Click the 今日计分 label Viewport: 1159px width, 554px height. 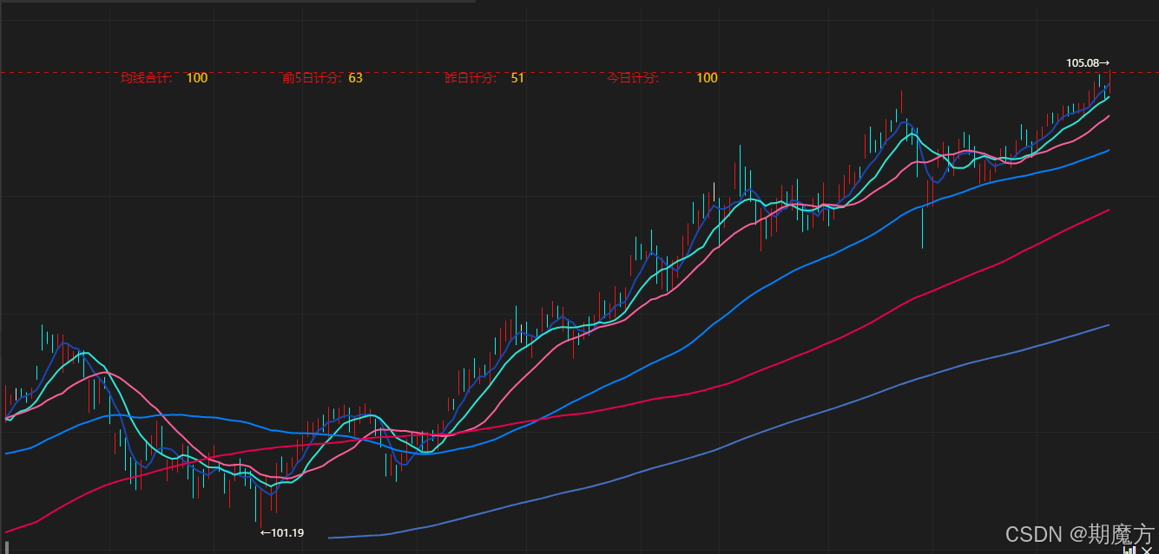pyautogui.click(x=633, y=78)
